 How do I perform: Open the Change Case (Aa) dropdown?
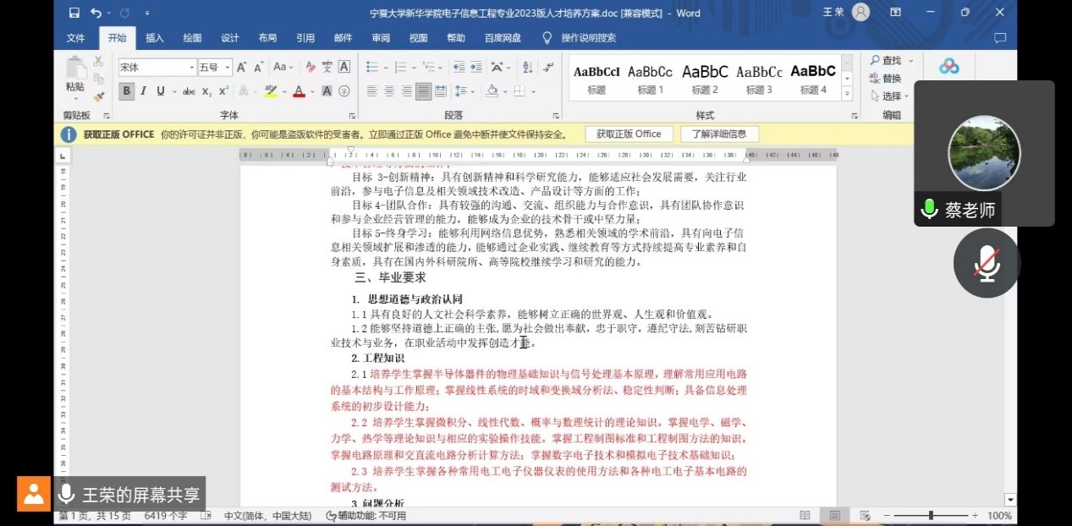coord(283,67)
